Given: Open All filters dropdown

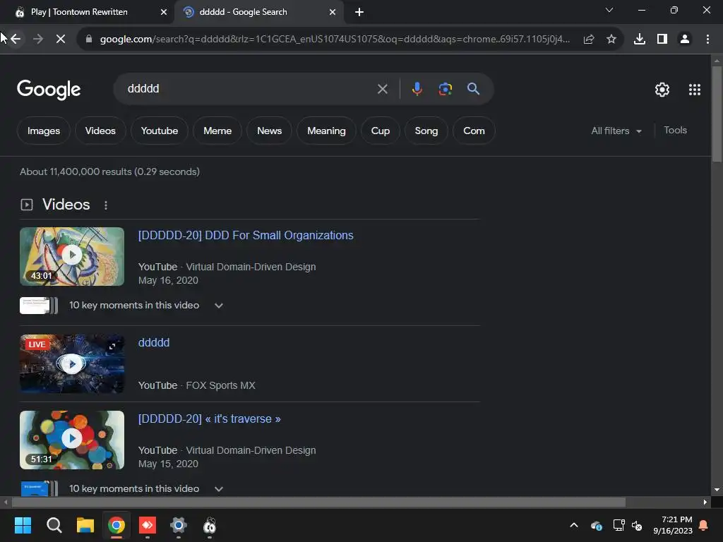Looking at the screenshot, I should point(616,131).
